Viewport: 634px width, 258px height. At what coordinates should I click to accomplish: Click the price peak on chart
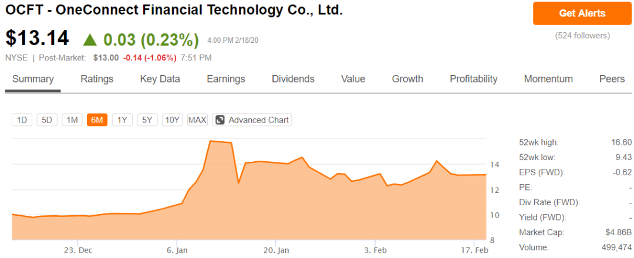211,141
